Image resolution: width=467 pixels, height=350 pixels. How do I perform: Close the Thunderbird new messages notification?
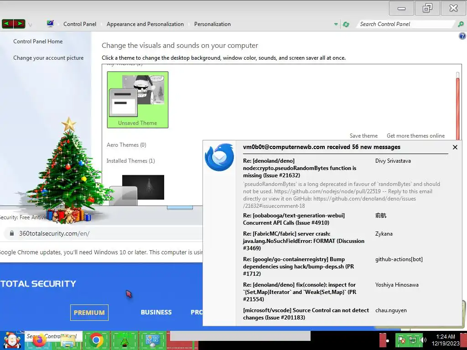(455, 147)
